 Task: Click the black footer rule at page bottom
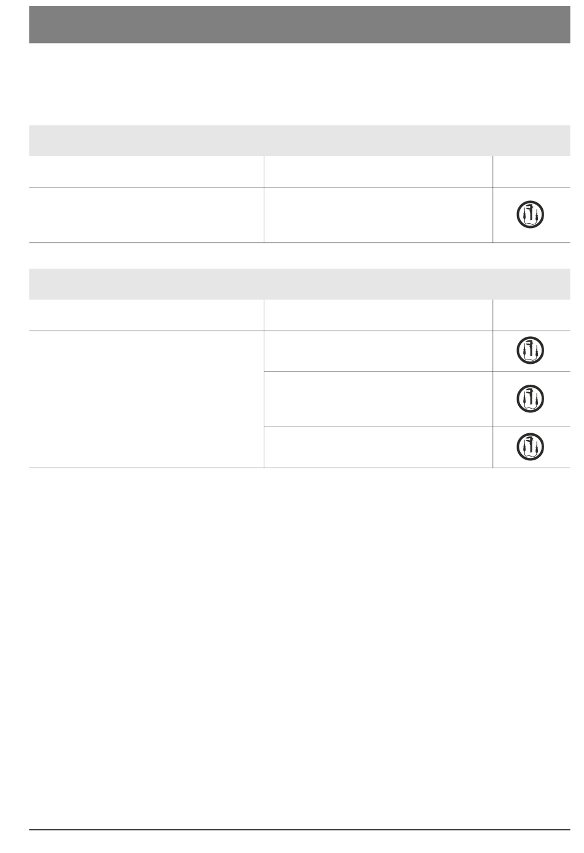[299, 830]
